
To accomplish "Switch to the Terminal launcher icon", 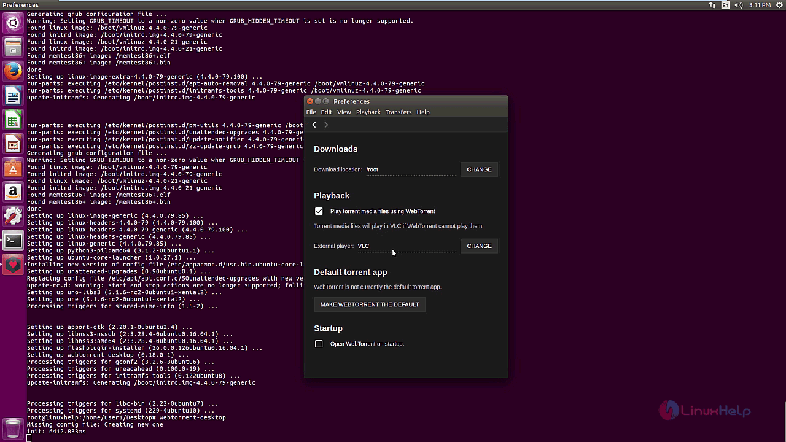I will click(x=13, y=241).
